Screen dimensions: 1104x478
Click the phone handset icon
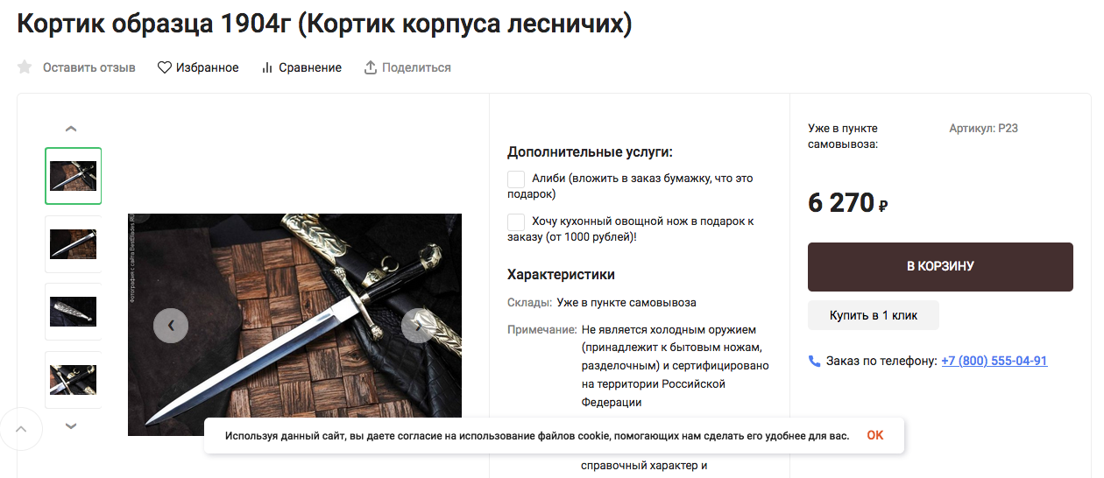tap(814, 361)
